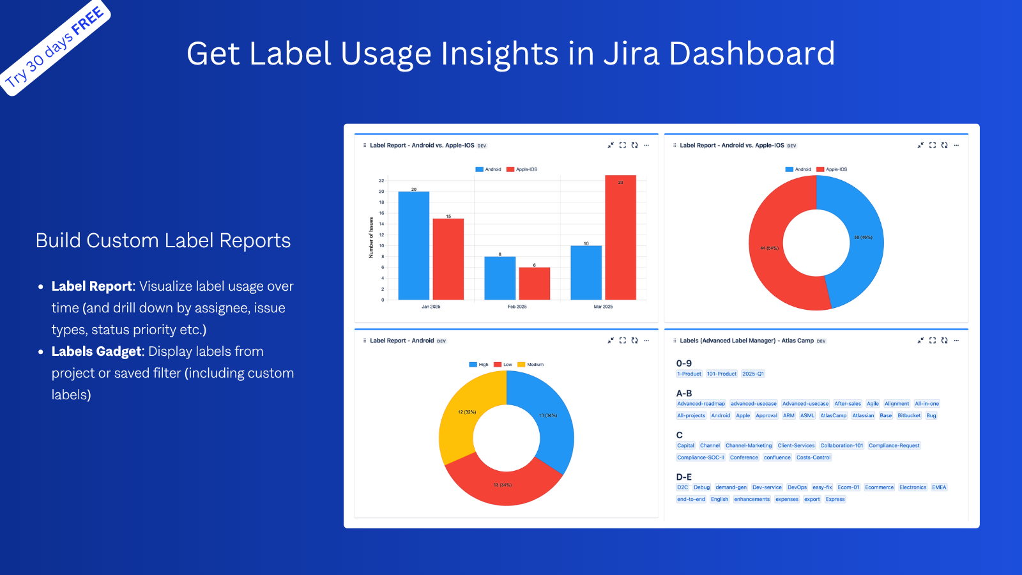The image size is (1022, 575).
Task: Toggle Apple-IOS legend in the Android vs. Apple-IOS donut
Action: click(x=832, y=169)
